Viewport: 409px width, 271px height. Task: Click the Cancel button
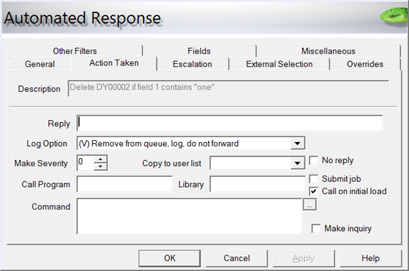click(237, 258)
